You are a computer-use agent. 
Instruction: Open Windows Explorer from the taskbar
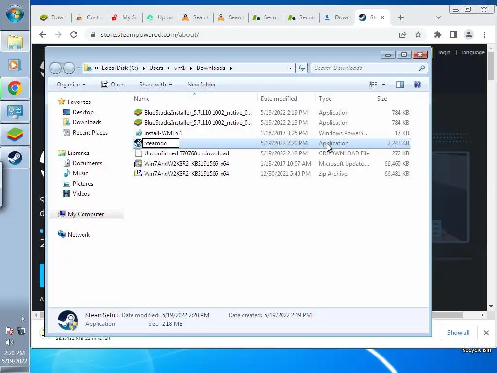click(15, 42)
